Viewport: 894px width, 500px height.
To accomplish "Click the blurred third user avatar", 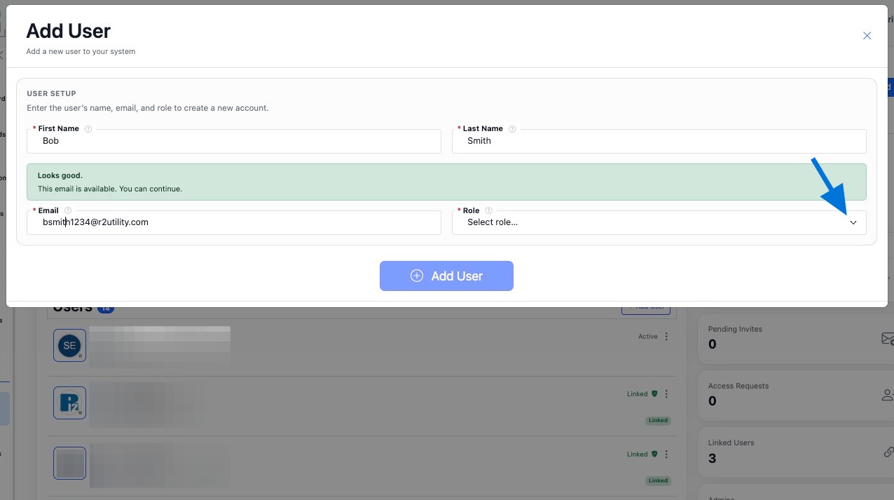I will 69,464.
